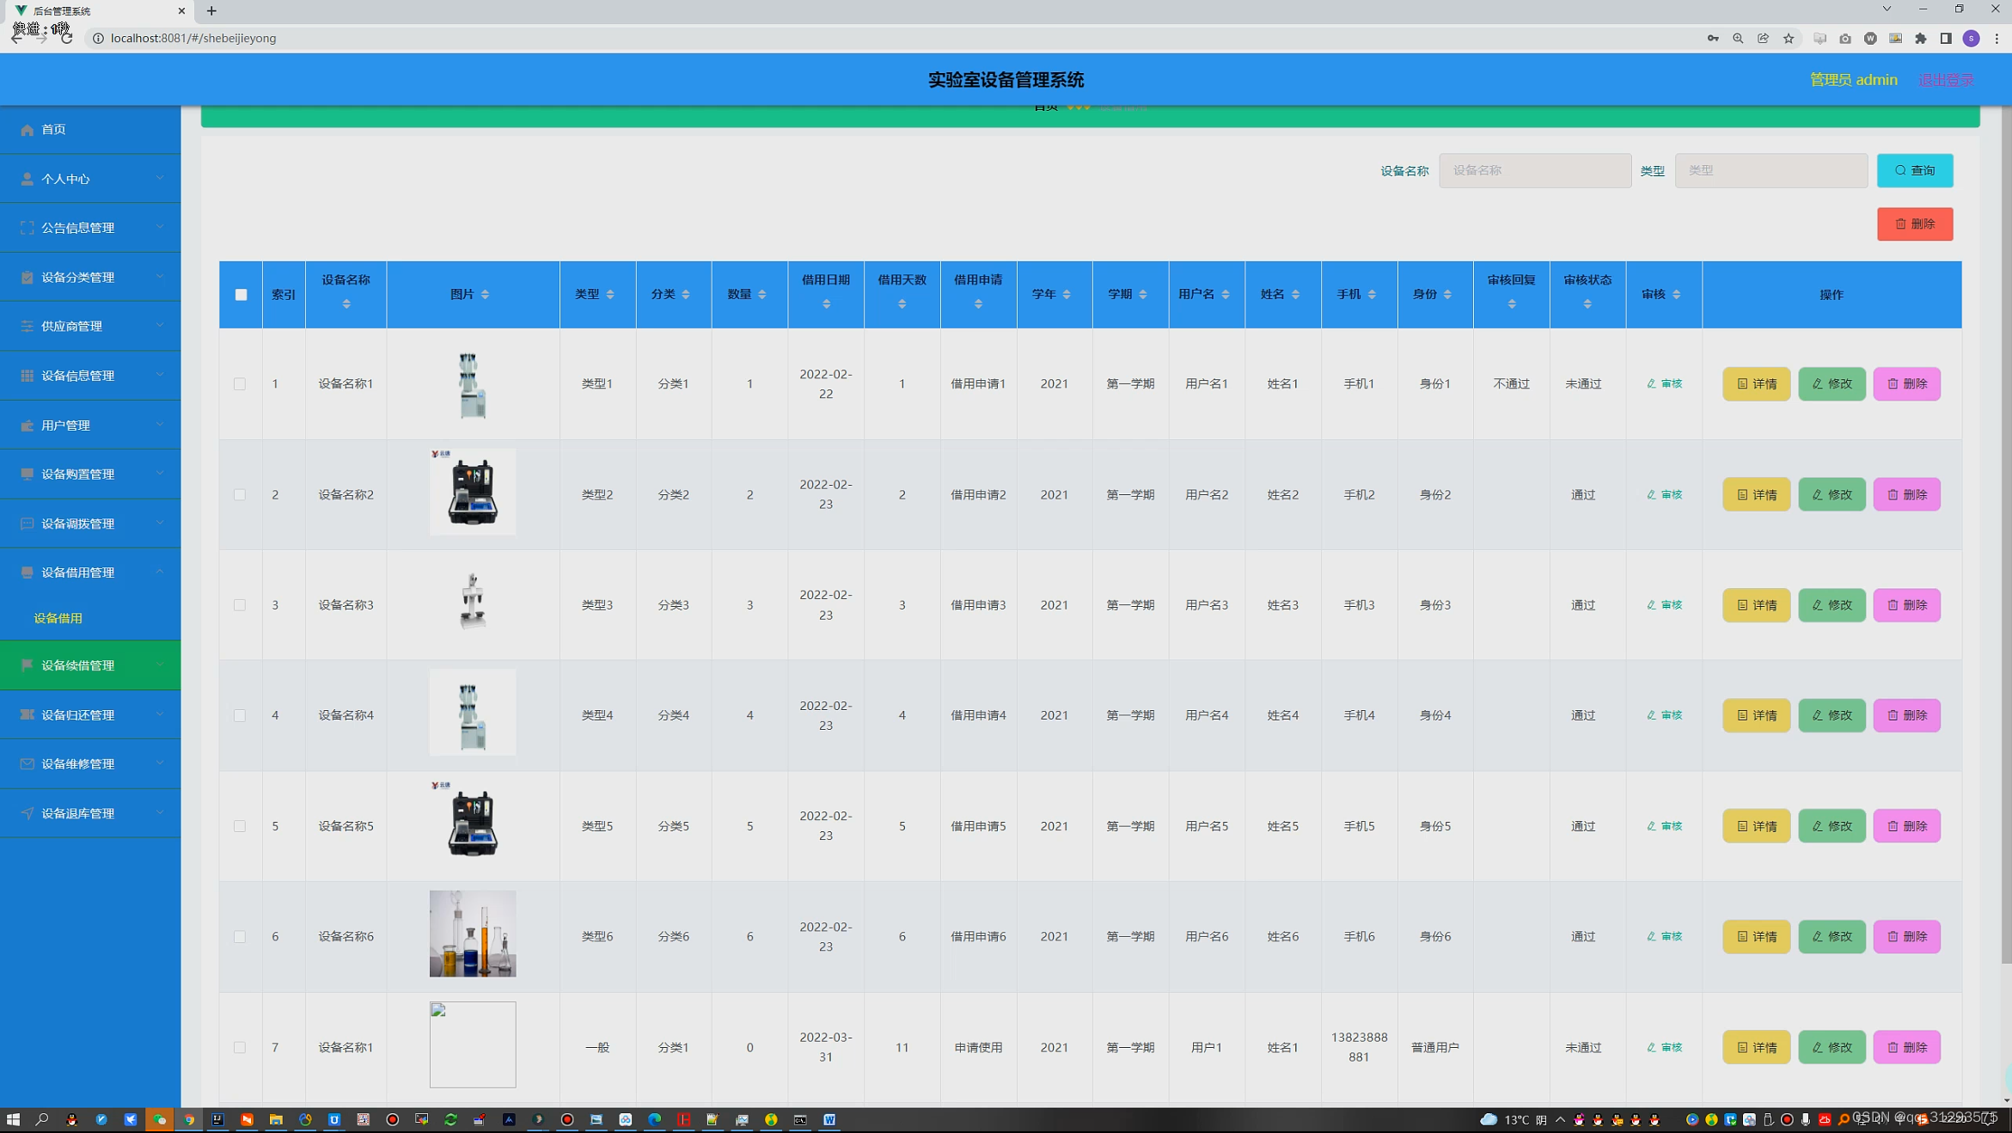Check the row 3 checkbox

click(x=240, y=605)
